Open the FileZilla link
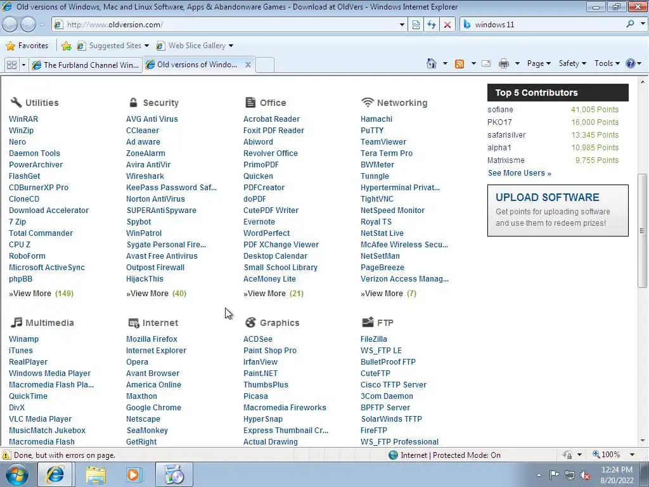 tap(374, 339)
